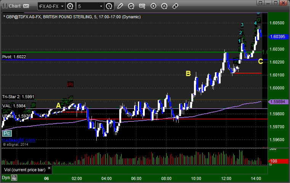Maximize the Chart window
Screen dimensions: 290x183
tap(276, 3)
